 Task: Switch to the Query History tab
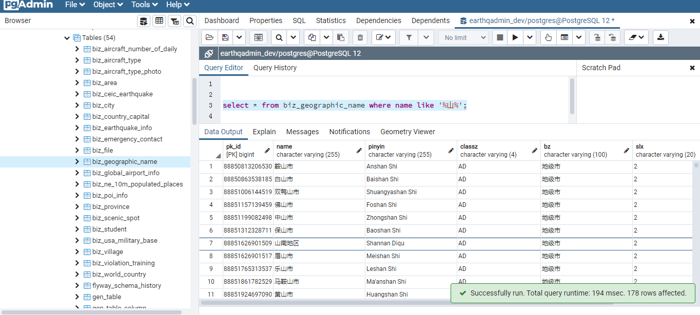275,68
